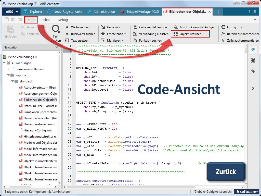This screenshot has height=196, width=261.
Task: Collapse the Auswertungen tree node
Action: pyautogui.click(x=4, y=63)
